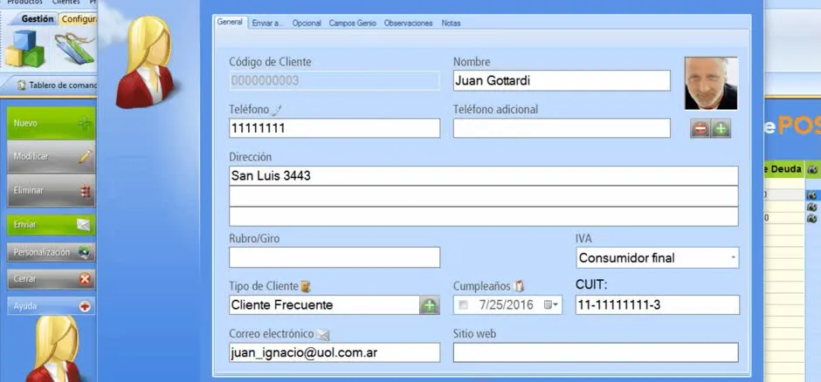Click the phone icon next to Teléfono
The width and height of the screenshot is (821, 382).
pos(278,110)
